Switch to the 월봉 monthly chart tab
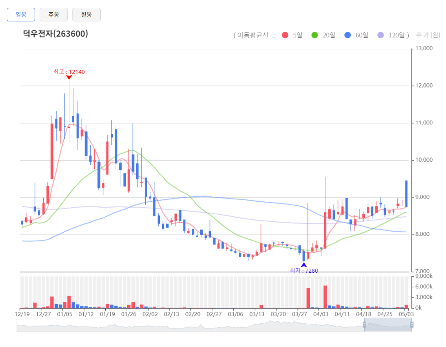 click(87, 15)
